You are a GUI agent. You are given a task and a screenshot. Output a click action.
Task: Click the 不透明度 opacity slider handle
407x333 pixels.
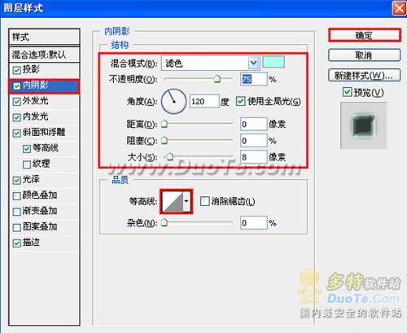(217, 79)
